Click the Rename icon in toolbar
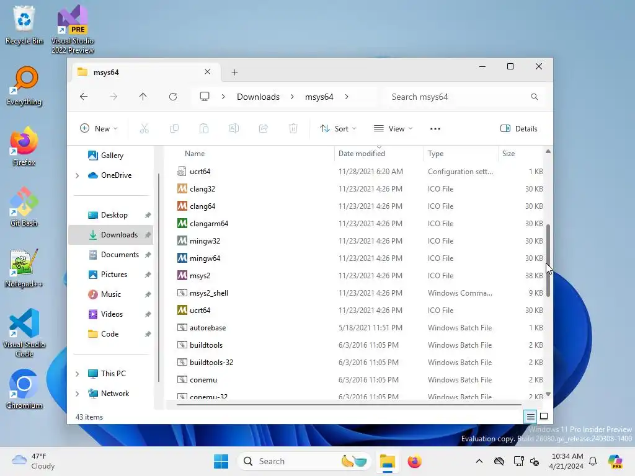The image size is (635, 476). (x=234, y=129)
